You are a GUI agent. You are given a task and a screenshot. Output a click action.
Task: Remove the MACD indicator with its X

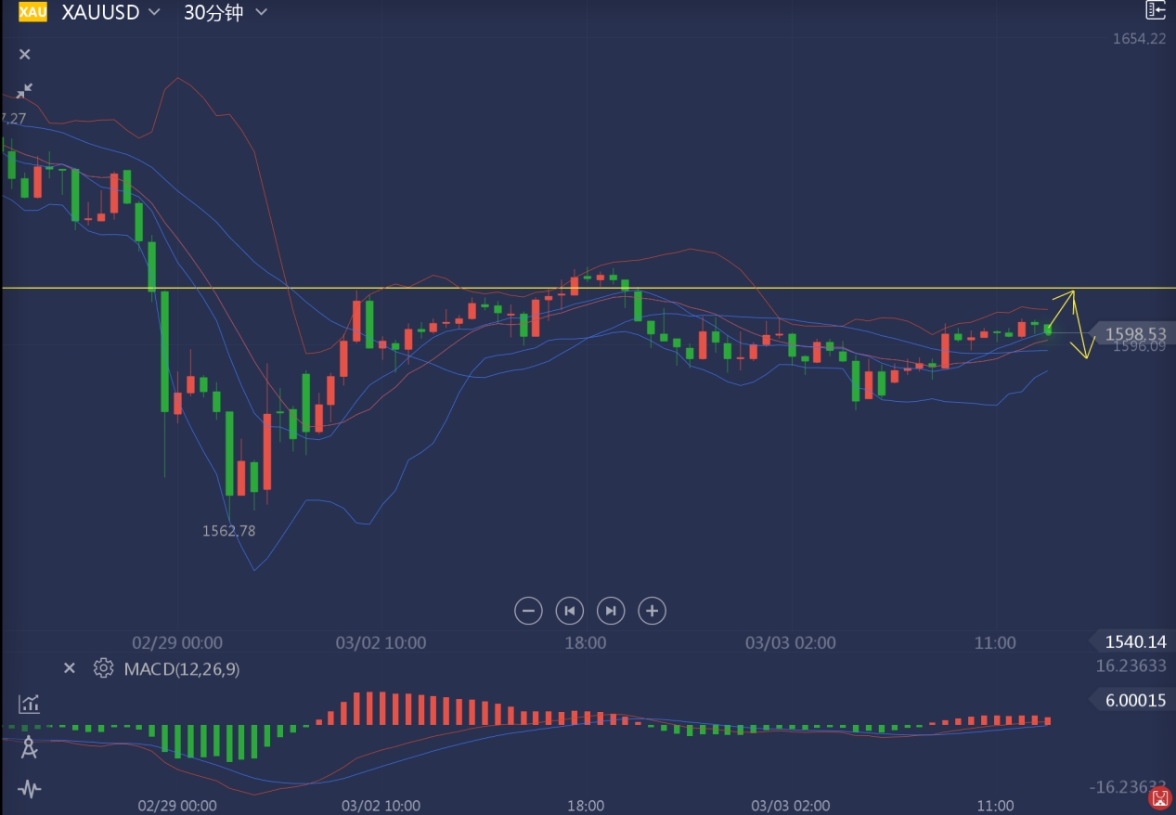pos(69,668)
